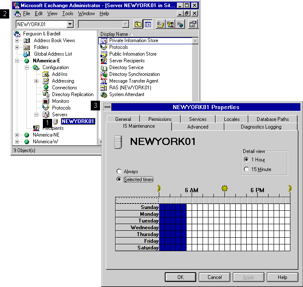
Task: Collapse the Servers tree node
Action: (x=36, y=115)
